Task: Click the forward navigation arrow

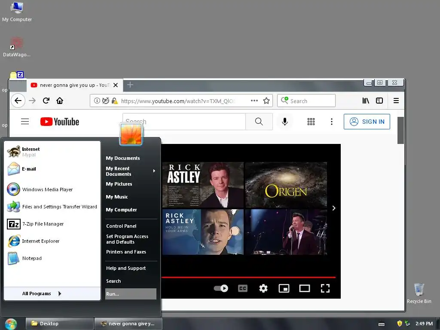Action: coord(32,101)
